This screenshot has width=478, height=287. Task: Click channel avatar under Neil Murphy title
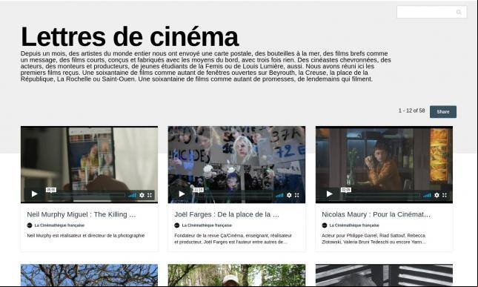point(30,225)
